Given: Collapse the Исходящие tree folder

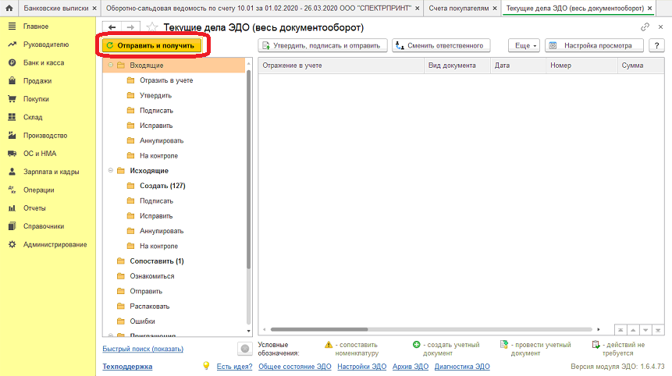Looking at the screenshot, I should coord(110,170).
